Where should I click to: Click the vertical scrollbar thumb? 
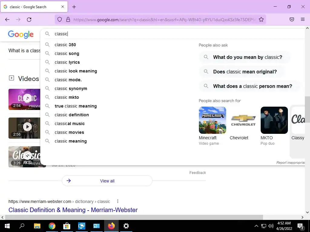(307, 109)
